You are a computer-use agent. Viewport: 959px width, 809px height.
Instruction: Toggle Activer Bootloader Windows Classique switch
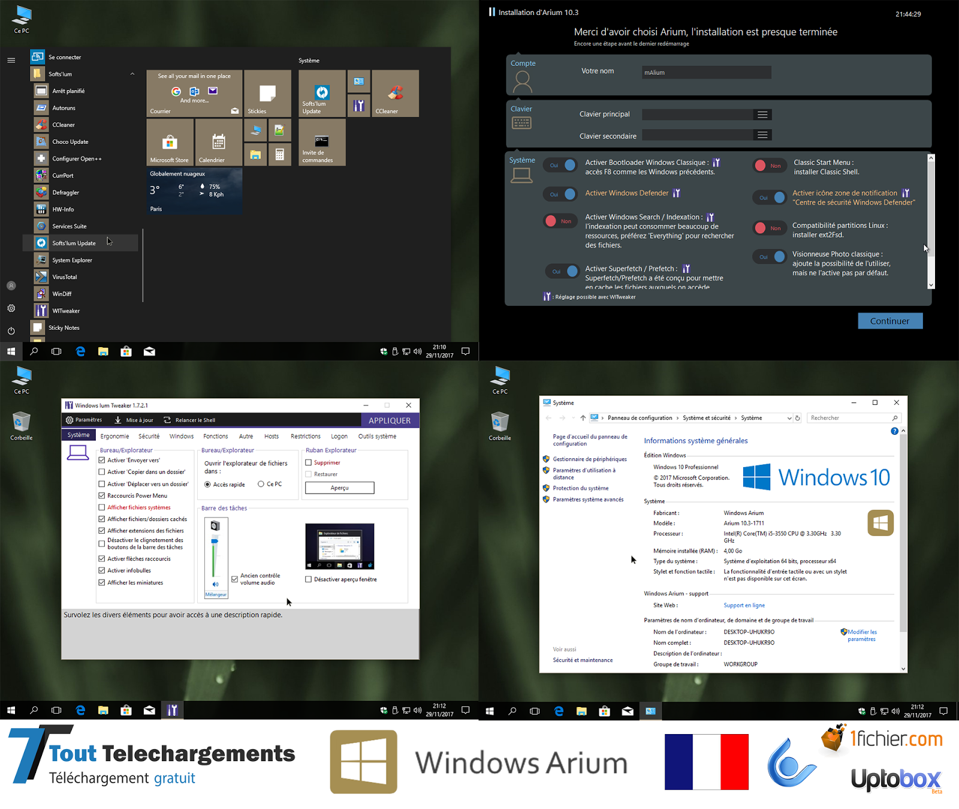click(x=560, y=165)
